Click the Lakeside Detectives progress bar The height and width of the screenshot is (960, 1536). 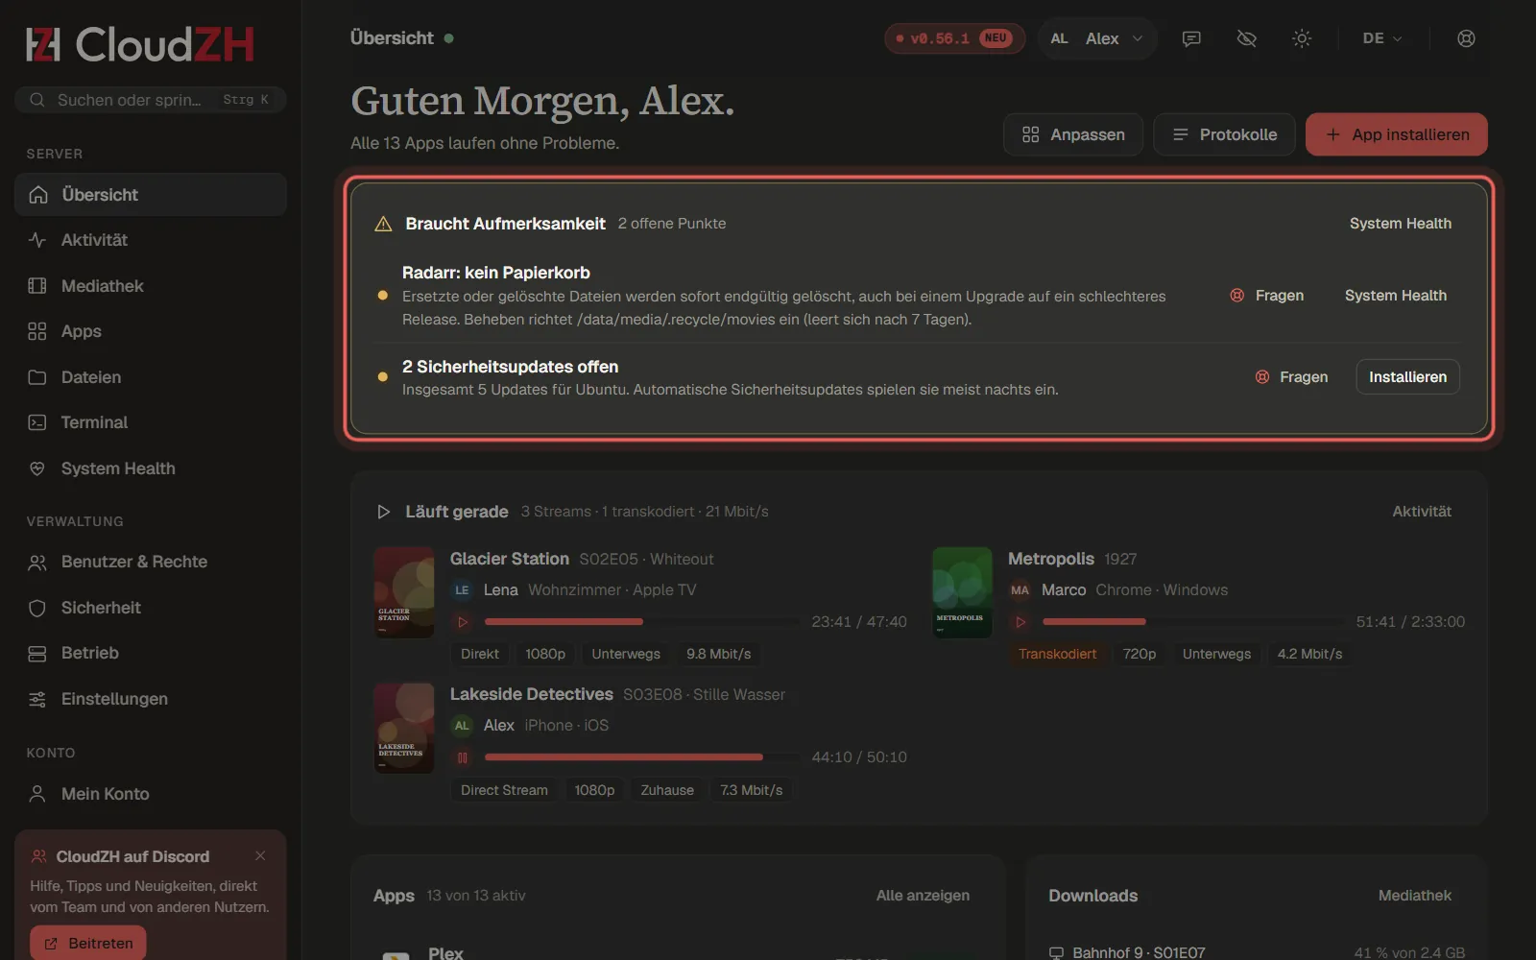(641, 757)
